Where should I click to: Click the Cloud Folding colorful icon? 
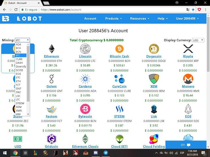pyautogui.click(x=154, y=139)
